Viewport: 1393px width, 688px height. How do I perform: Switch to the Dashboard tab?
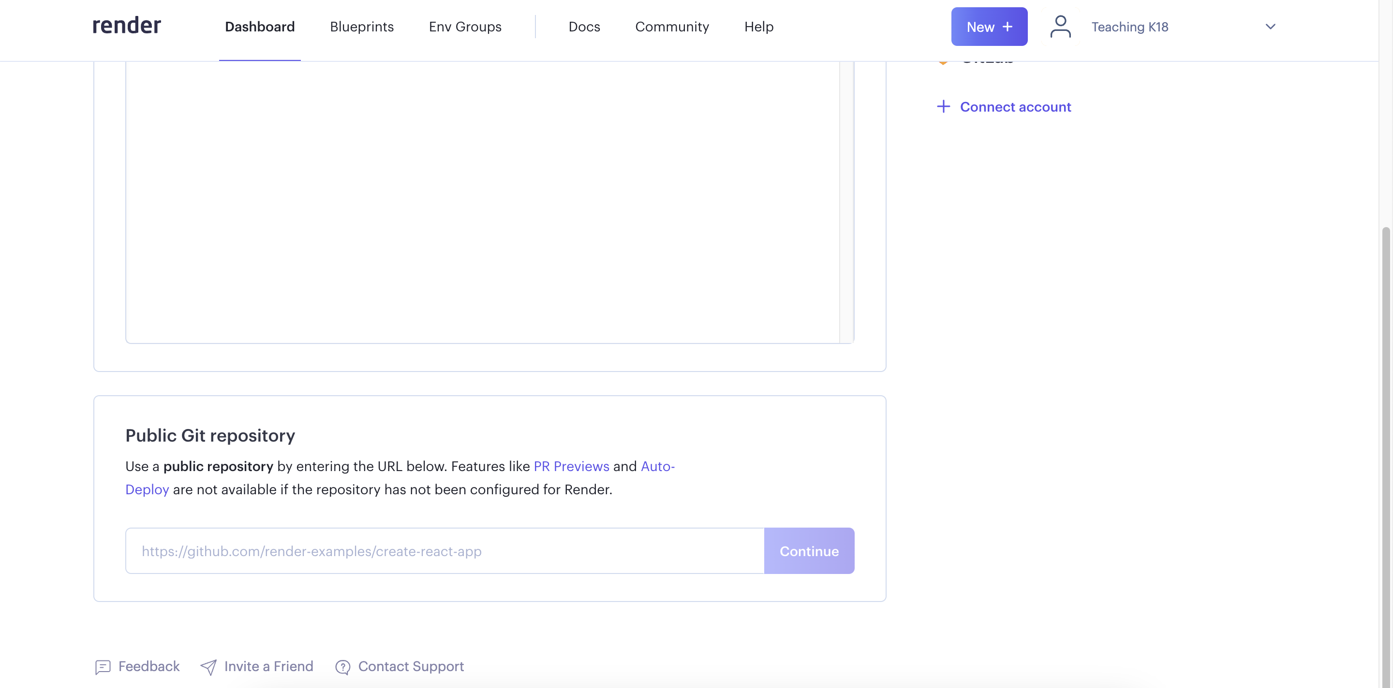point(260,27)
